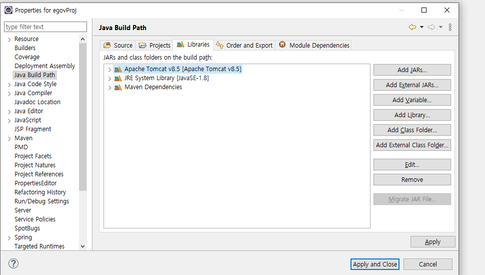Select the JRE System Library [JavaSE-1.8] row
This screenshot has width=485, height=275.
(166, 78)
